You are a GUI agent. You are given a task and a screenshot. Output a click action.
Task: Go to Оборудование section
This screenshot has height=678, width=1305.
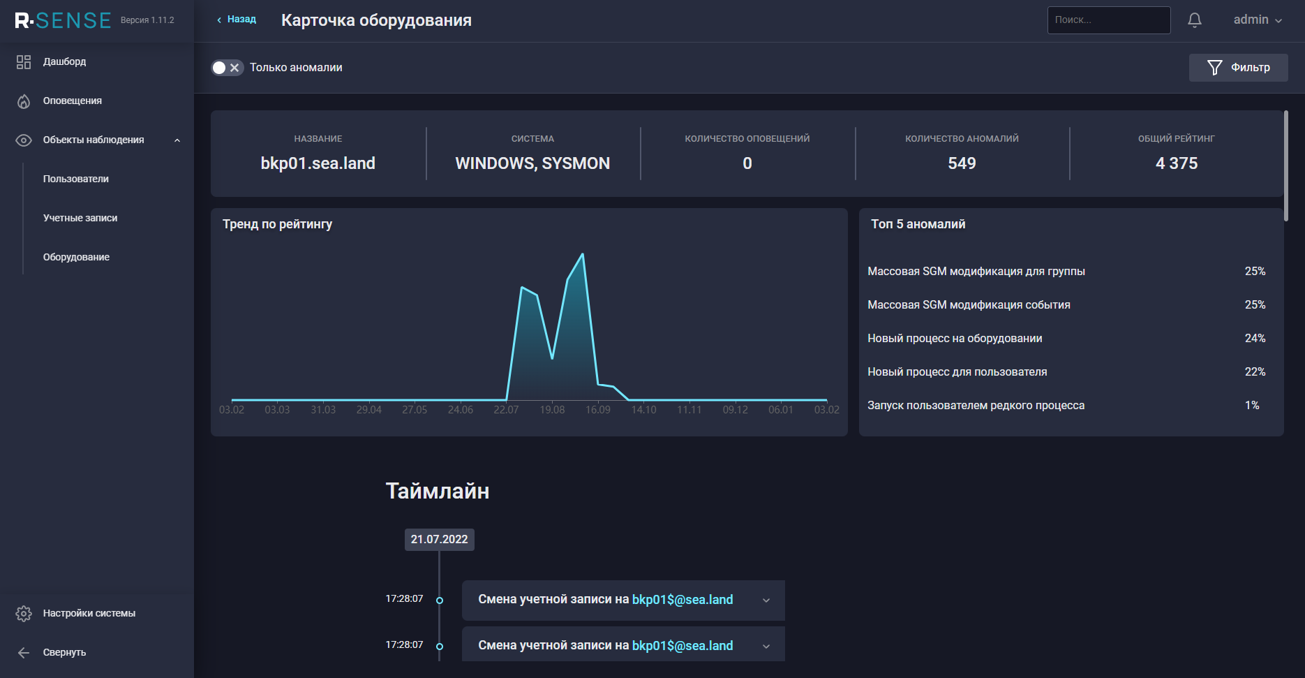(x=76, y=258)
